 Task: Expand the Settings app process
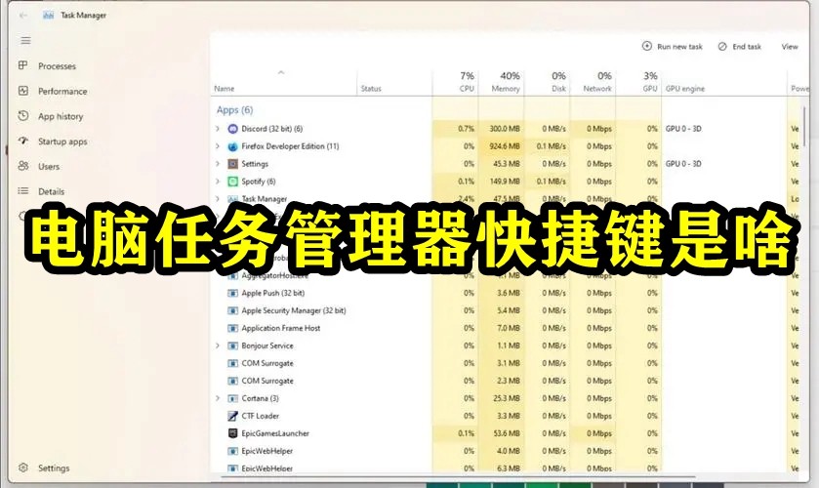click(218, 164)
